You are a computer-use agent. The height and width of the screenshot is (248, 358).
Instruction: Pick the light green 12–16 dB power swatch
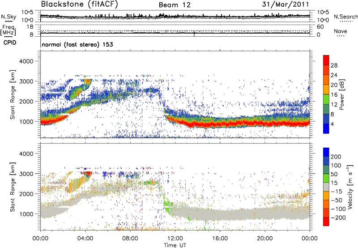point(326,99)
